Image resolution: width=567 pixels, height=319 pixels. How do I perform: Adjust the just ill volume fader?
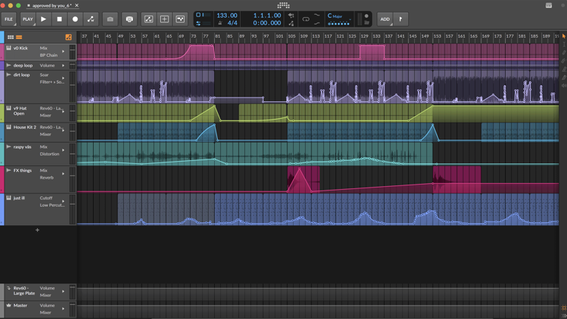point(72,209)
